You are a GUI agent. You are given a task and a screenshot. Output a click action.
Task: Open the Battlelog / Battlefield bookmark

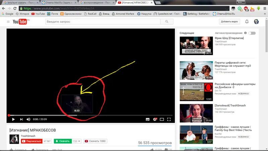[196, 14]
